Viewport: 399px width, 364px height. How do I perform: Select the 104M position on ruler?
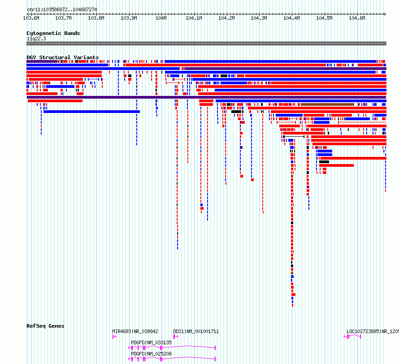point(161,18)
